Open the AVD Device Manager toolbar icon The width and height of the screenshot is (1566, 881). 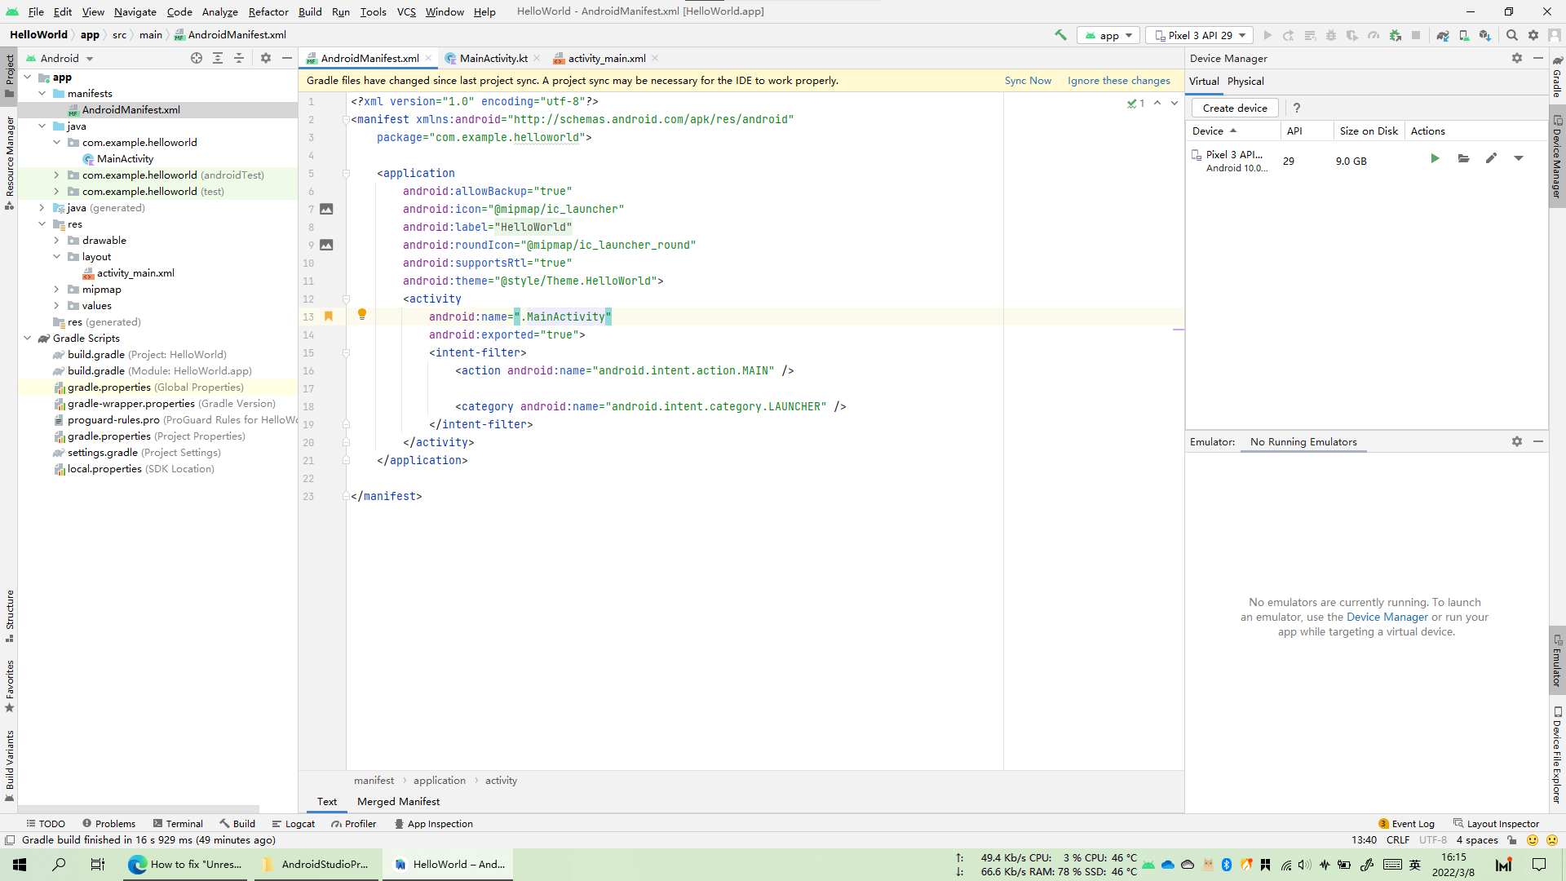point(1464,35)
